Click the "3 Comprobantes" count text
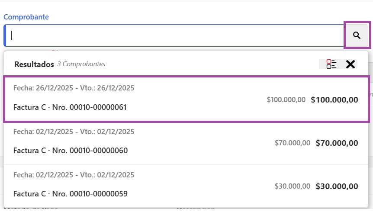Screen dimensions: 373x212 click(81, 64)
